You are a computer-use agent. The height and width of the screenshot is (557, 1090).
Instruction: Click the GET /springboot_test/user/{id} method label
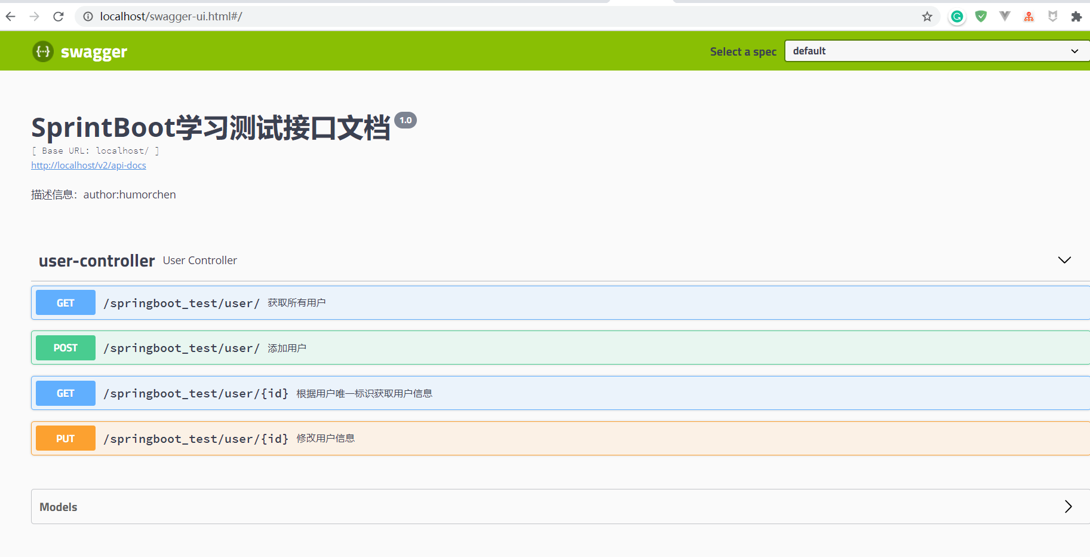[65, 393]
